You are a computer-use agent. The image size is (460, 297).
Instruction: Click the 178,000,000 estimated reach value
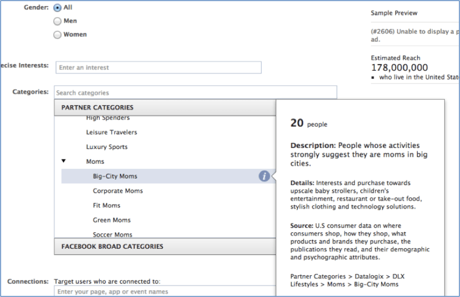[400, 67]
